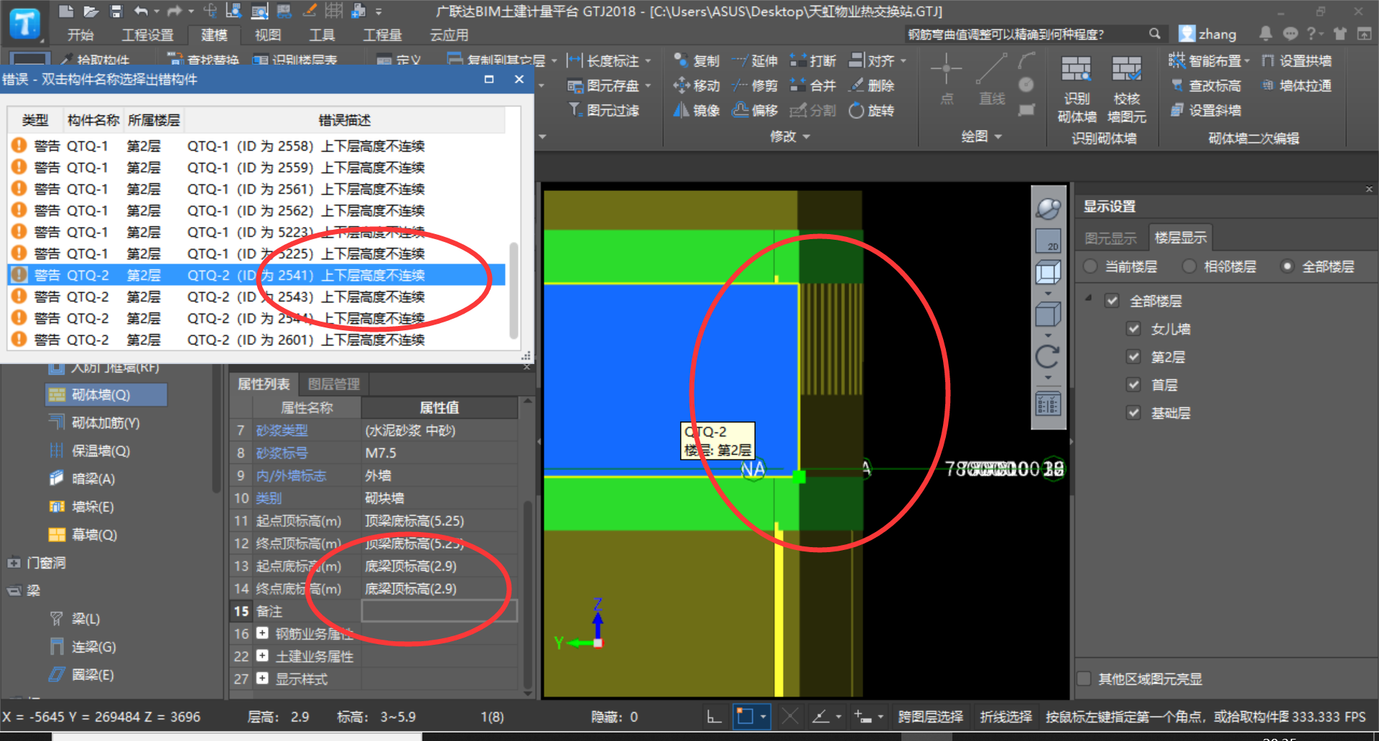The width and height of the screenshot is (1379, 741).
Task: Select the 偏移 (offset) tool
Action: (x=755, y=110)
